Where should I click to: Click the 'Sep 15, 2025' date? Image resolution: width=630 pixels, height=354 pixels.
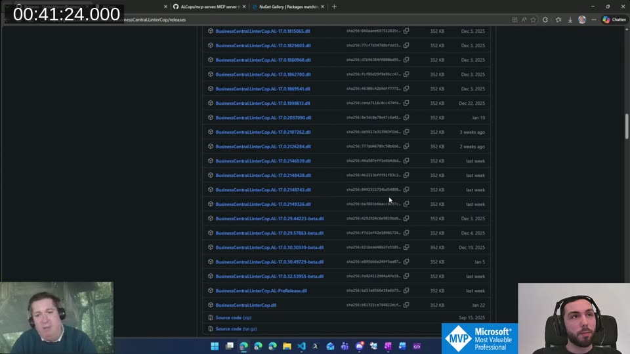click(x=472, y=318)
